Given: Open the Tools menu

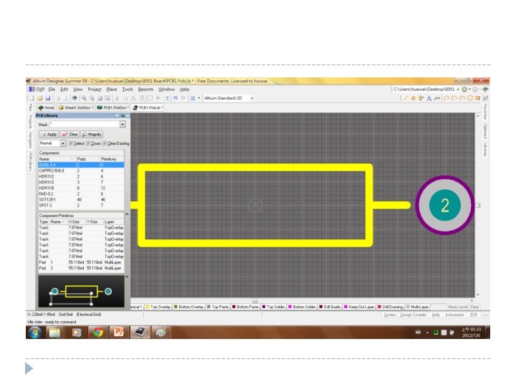Looking at the screenshot, I should 128,89.
